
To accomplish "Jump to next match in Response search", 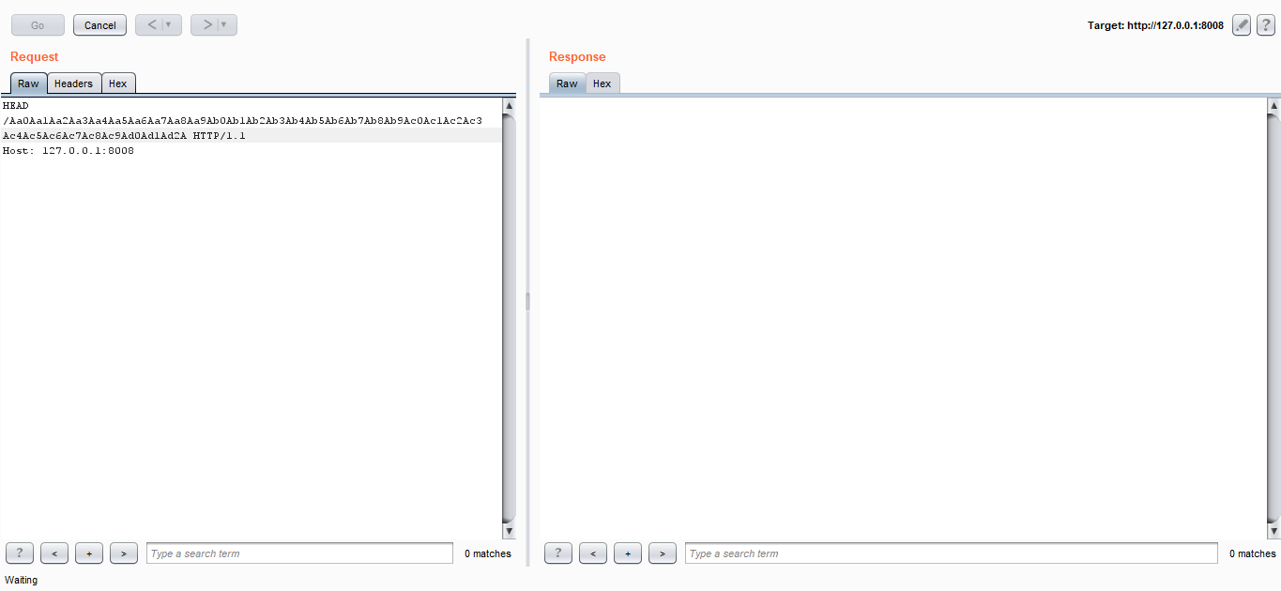I will [663, 553].
